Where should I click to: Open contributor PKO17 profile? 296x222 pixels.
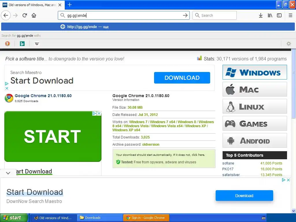228,169
